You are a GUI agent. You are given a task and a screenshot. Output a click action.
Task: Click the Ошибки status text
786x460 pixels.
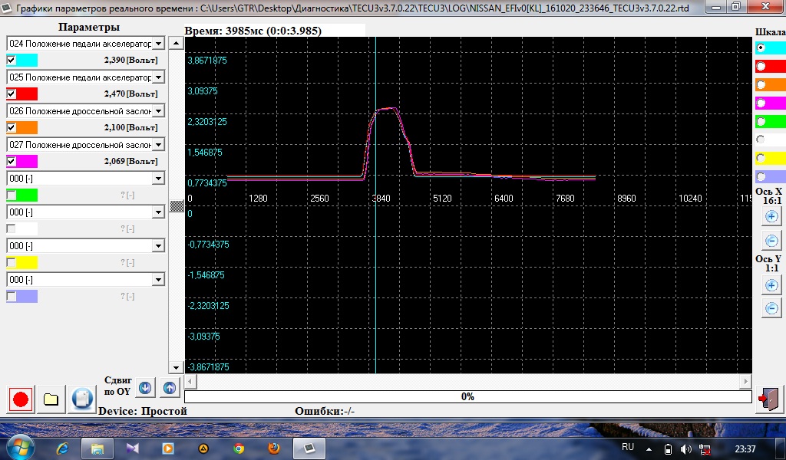pyautogui.click(x=325, y=411)
